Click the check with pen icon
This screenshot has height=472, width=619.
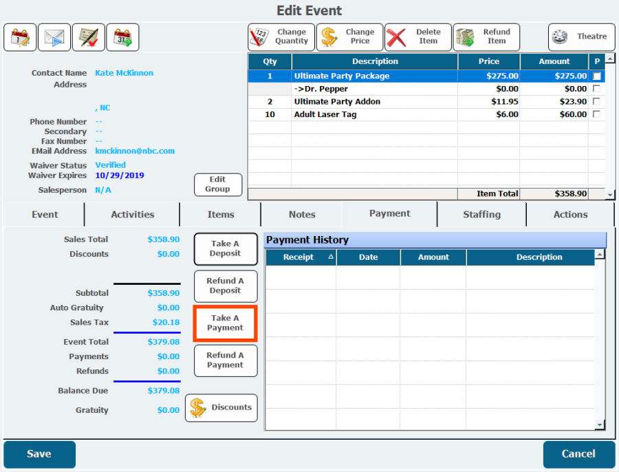tap(89, 37)
